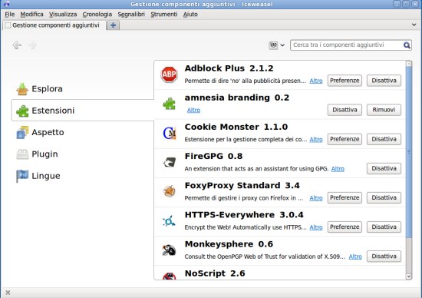Disattiva the Adblock Plus extension
The image size is (422, 298).
click(x=384, y=81)
